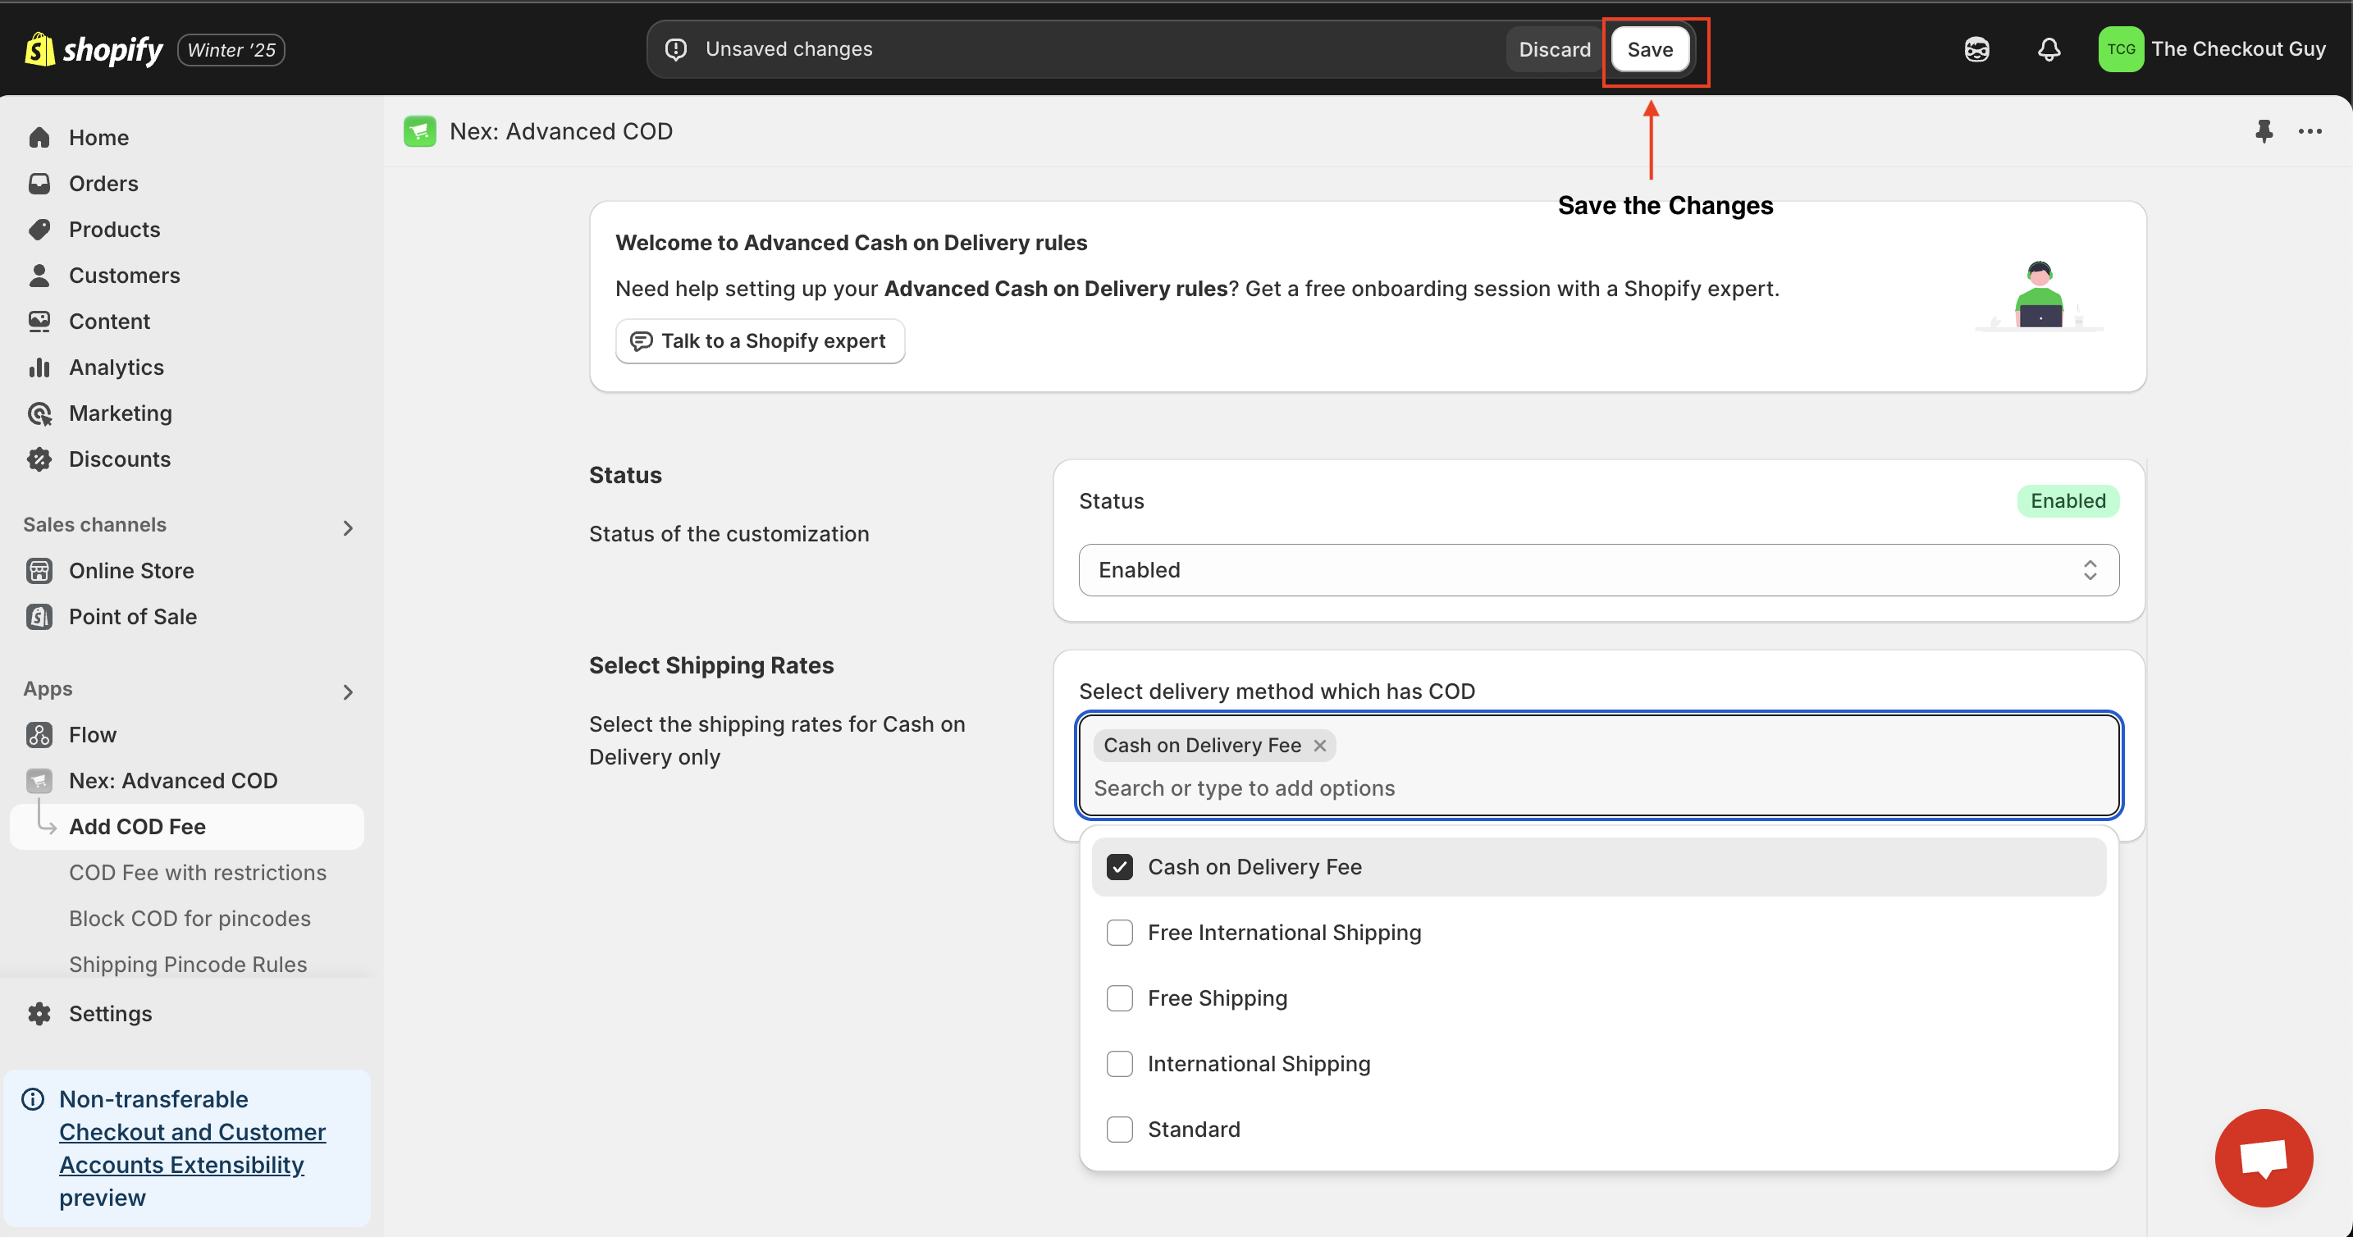Expand the Sales channels section

tap(348, 527)
